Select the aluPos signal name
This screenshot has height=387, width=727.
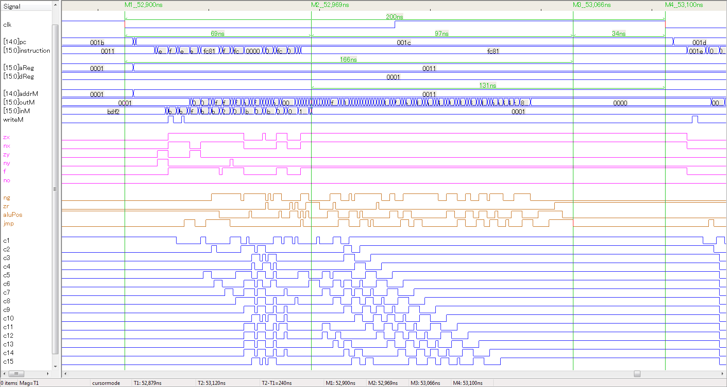13,215
